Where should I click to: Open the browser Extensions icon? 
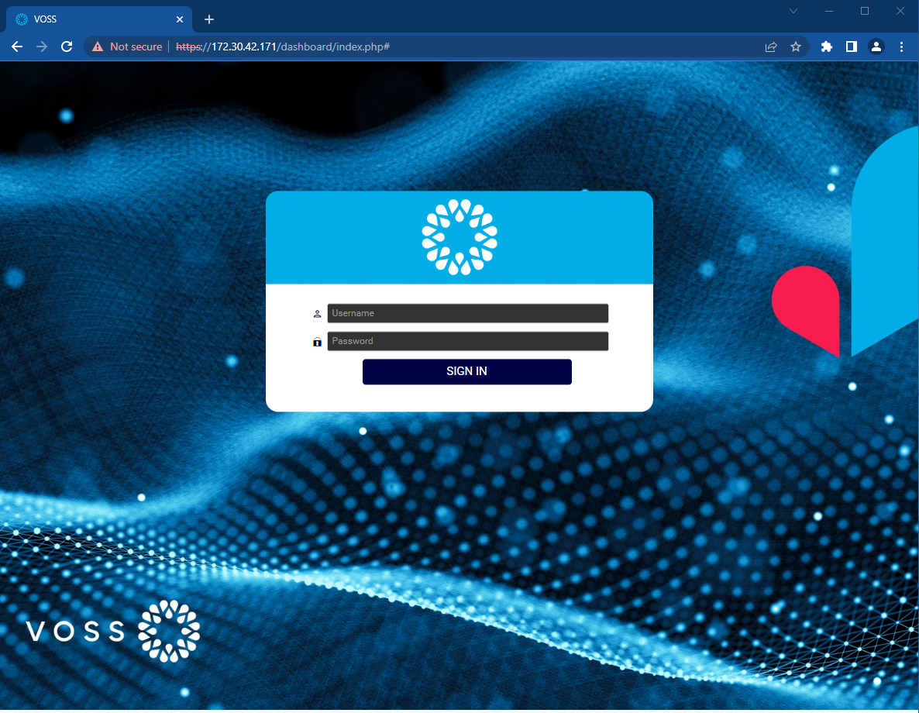[x=826, y=46]
